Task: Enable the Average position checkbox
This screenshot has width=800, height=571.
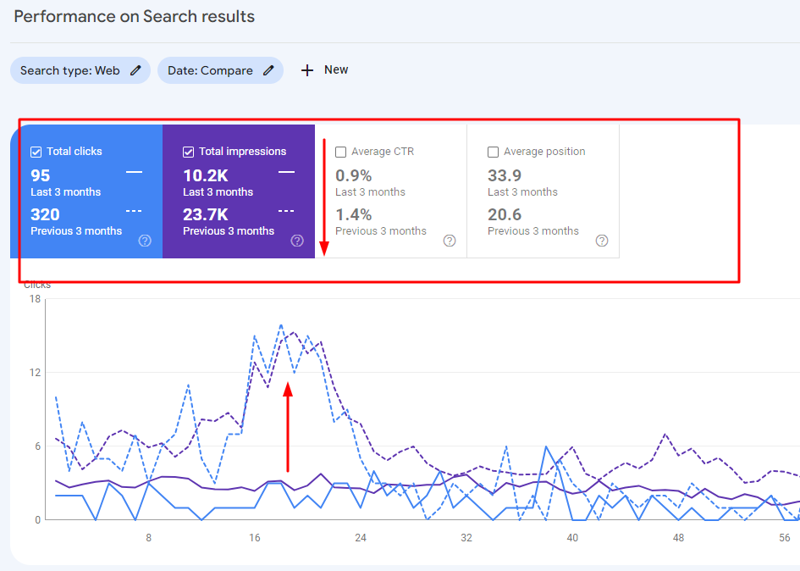Action: (x=494, y=152)
